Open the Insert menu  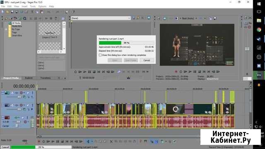click(24, 7)
